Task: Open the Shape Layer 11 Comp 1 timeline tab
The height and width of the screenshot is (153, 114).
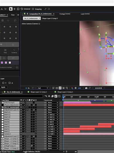Action: [x=39, y=92]
